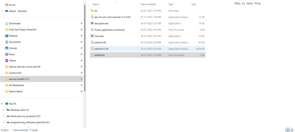Select the programming_softwares_Specified (E:) drive label
This screenshot has height=132, width=295.
30,122
